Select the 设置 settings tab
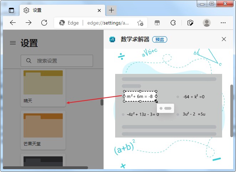Screen dimensions: 236x172 pos(62,10)
